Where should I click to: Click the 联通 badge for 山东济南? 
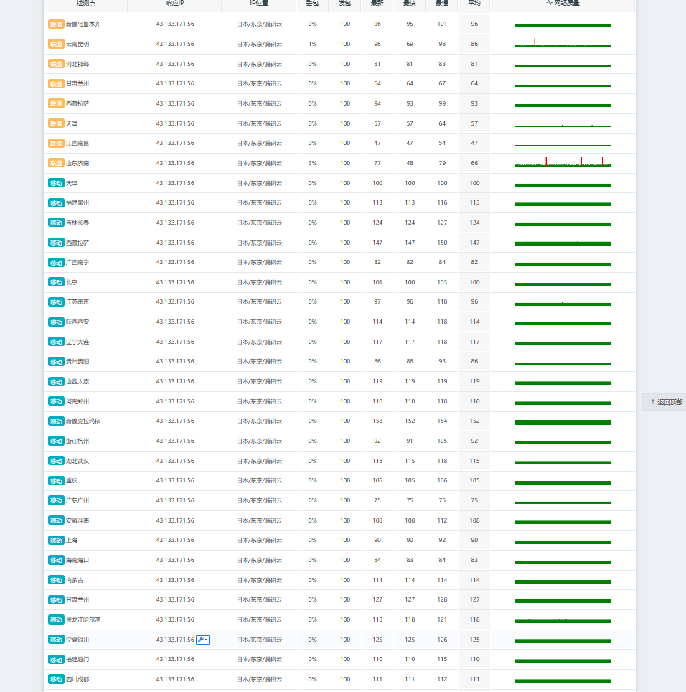coord(56,163)
